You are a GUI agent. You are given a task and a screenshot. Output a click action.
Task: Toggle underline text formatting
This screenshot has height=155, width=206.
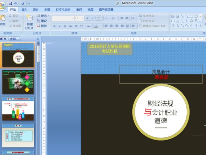tap(65, 26)
